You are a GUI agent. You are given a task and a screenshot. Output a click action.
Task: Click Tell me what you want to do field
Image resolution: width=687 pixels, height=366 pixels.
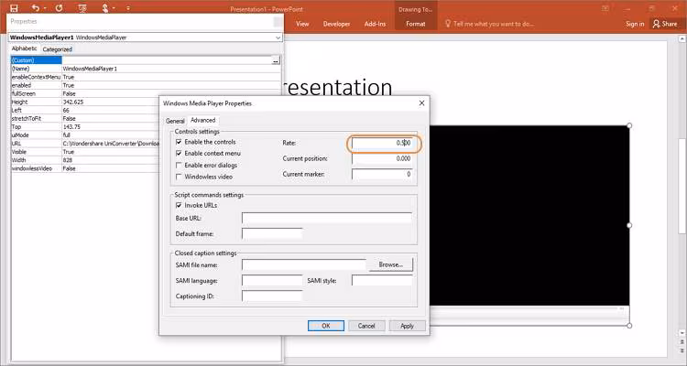coord(494,24)
